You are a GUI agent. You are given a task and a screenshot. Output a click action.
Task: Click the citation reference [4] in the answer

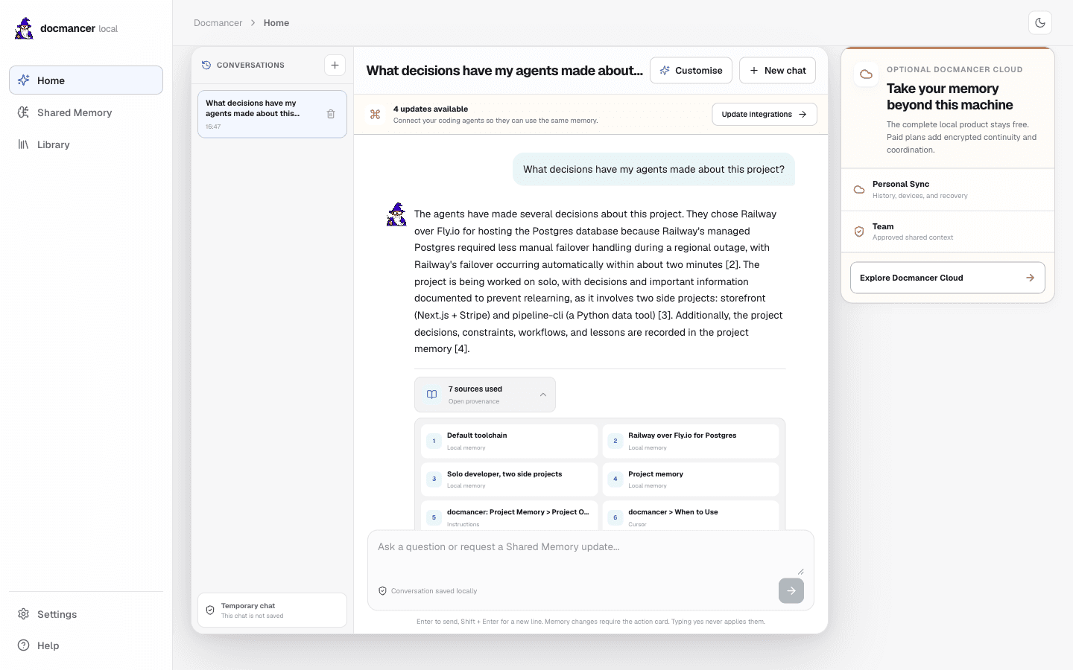tap(461, 349)
